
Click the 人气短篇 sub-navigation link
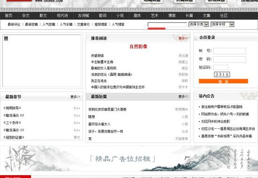point(49,24)
